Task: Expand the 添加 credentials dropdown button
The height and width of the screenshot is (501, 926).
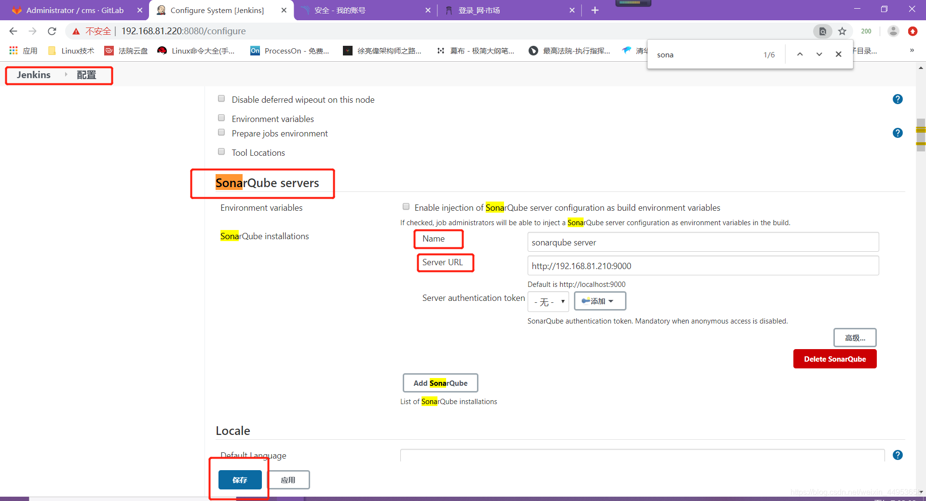Action: point(600,301)
